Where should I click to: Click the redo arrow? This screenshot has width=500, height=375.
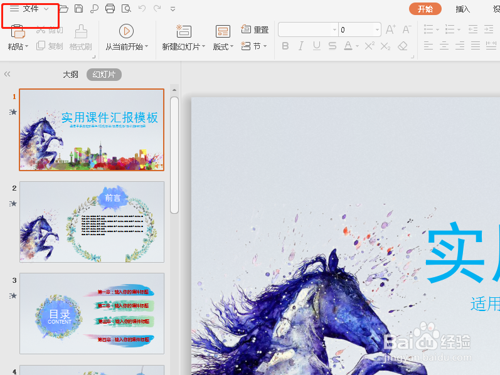point(157,9)
